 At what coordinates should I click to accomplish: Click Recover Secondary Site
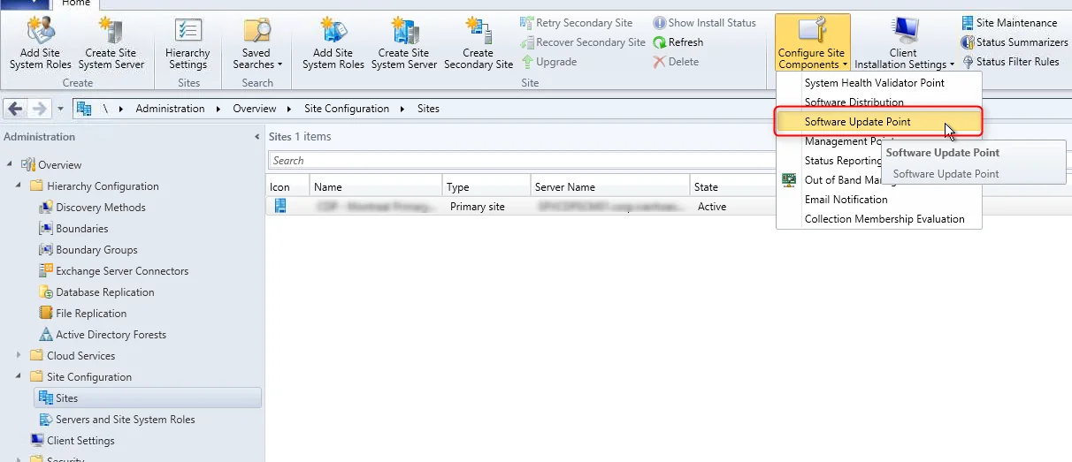[x=584, y=42]
